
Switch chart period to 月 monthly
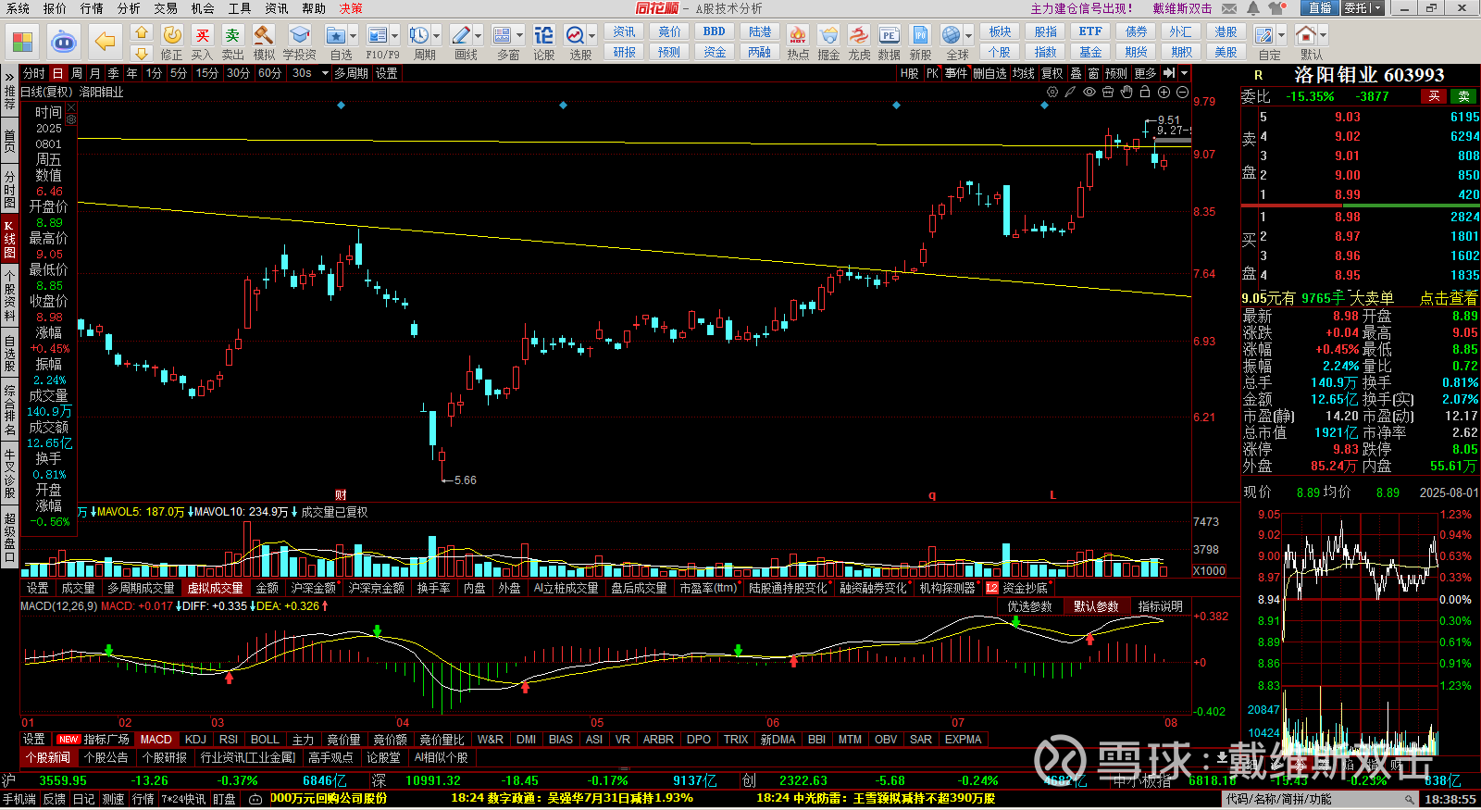[x=94, y=73]
